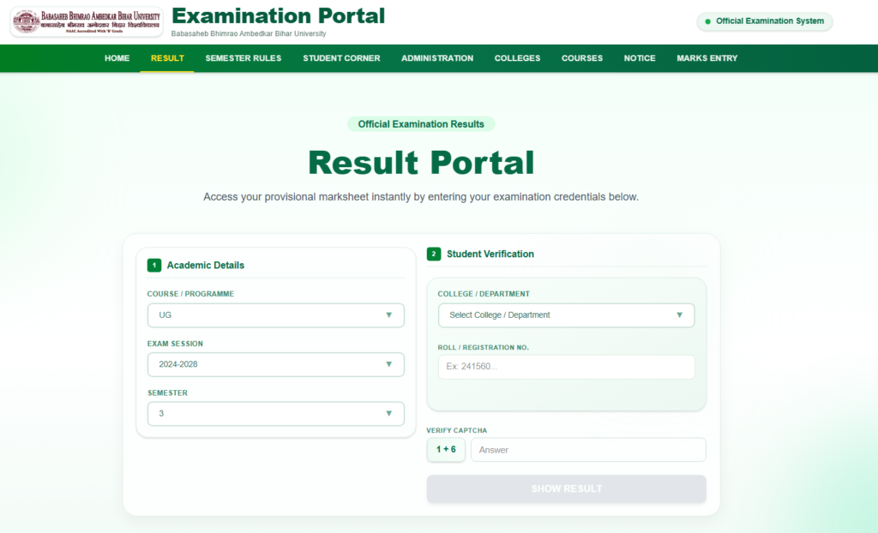The height and width of the screenshot is (533, 878).
Task: Open the ADMINISTRATION menu item
Action: (x=437, y=58)
